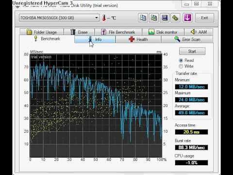Open the options wrench icon
The image size is (233, 175).
[175, 17]
